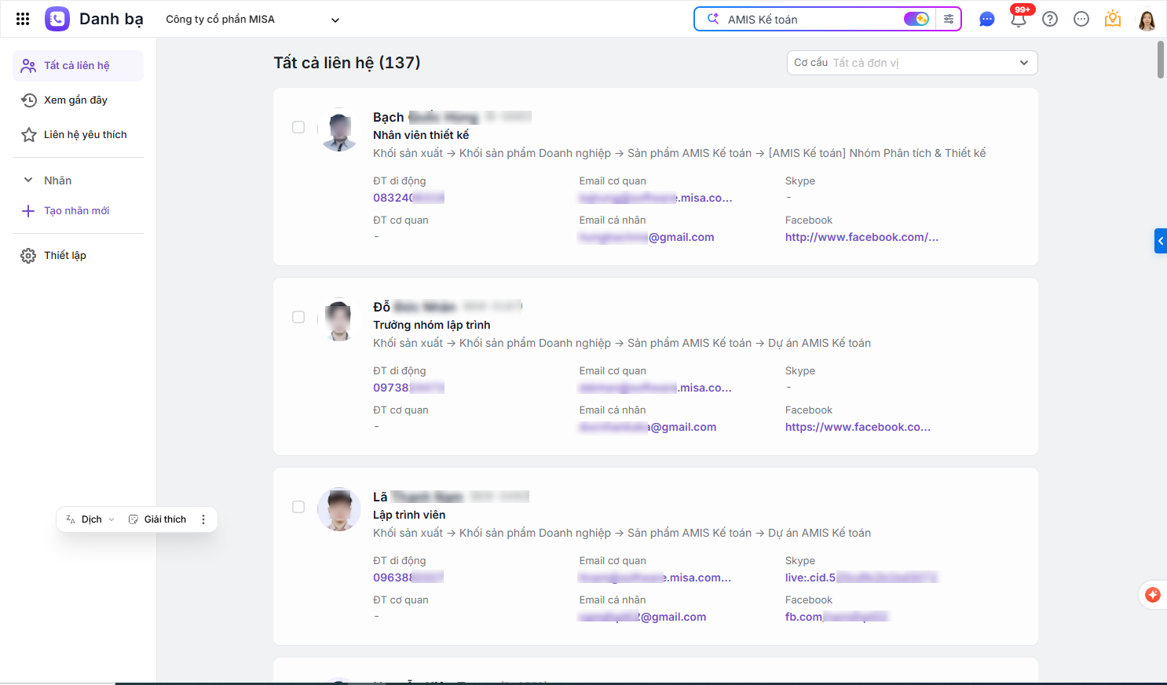Open the notifications bell

coord(1019,19)
